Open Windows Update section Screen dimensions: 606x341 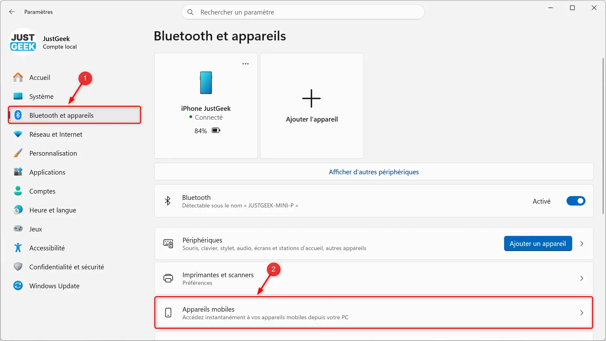74,286
